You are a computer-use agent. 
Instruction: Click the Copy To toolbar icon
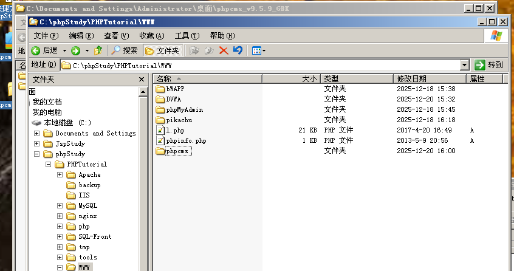coord(209,50)
